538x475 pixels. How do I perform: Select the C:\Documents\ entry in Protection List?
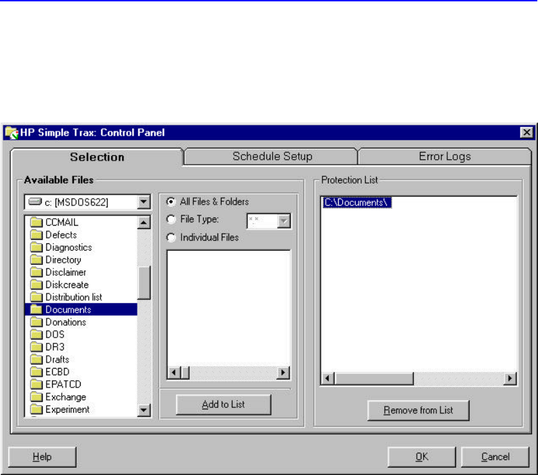(x=358, y=203)
